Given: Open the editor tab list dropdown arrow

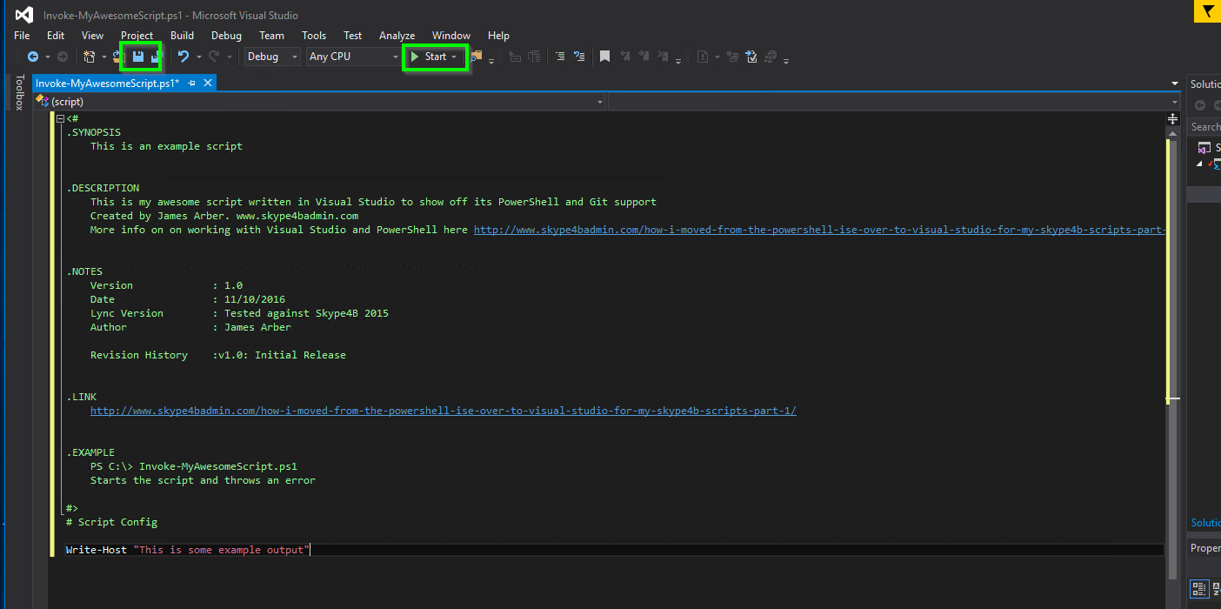Looking at the screenshot, I should click(x=1175, y=84).
